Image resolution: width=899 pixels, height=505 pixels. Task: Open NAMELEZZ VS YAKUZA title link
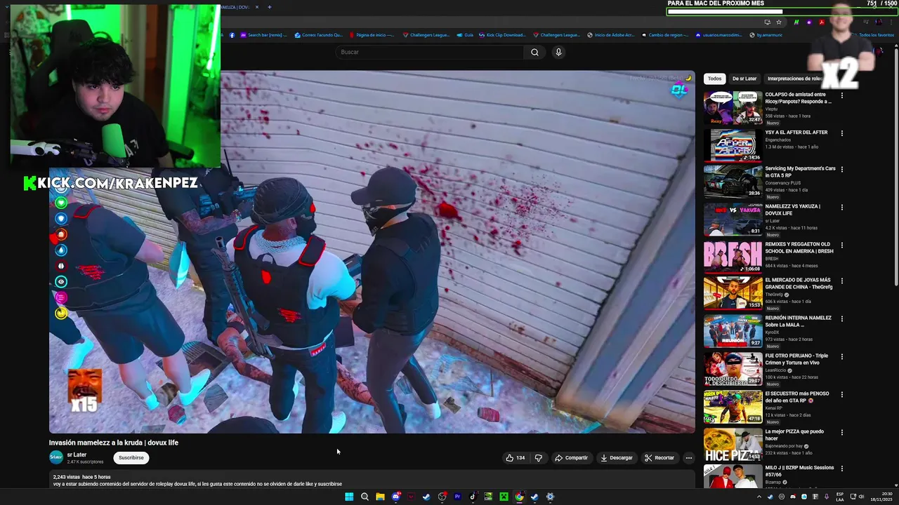tap(792, 210)
